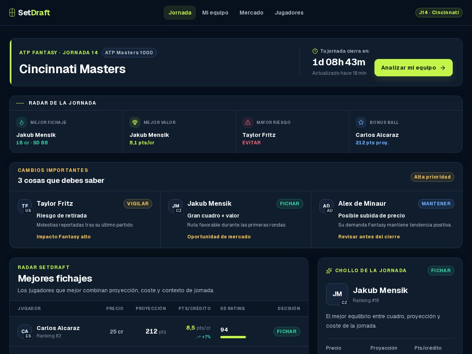This screenshot has height=354, width=472.
Task: Click the VIGILAR tag on Taylor Fritz
Action: [x=138, y=204]
